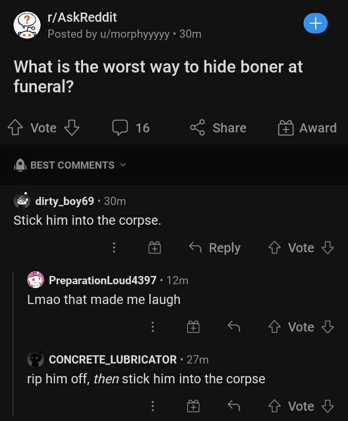Open the Share menu for the post
348x421 pixels.
pyautogui.click(x=217, y=128)
